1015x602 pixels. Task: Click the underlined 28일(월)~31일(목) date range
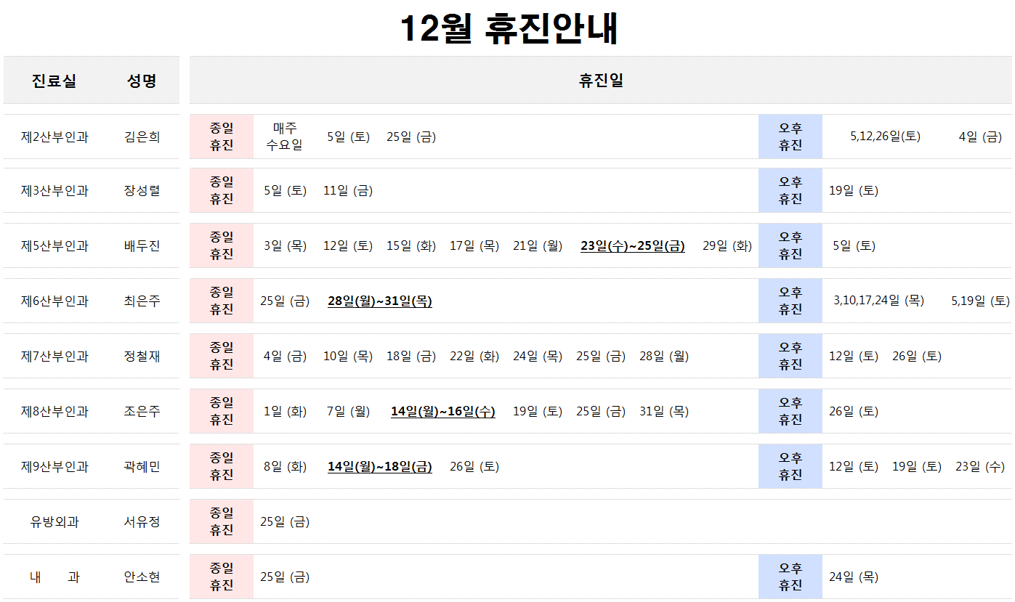(x=380, y=301)
